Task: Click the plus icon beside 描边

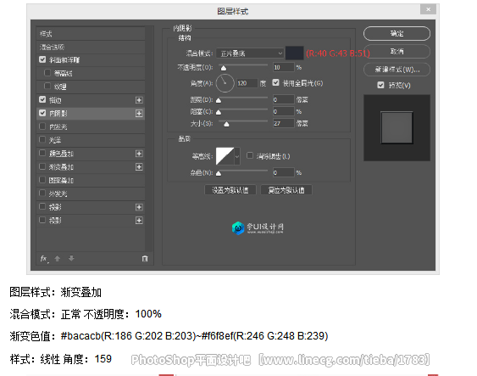Action: point(139,100)
